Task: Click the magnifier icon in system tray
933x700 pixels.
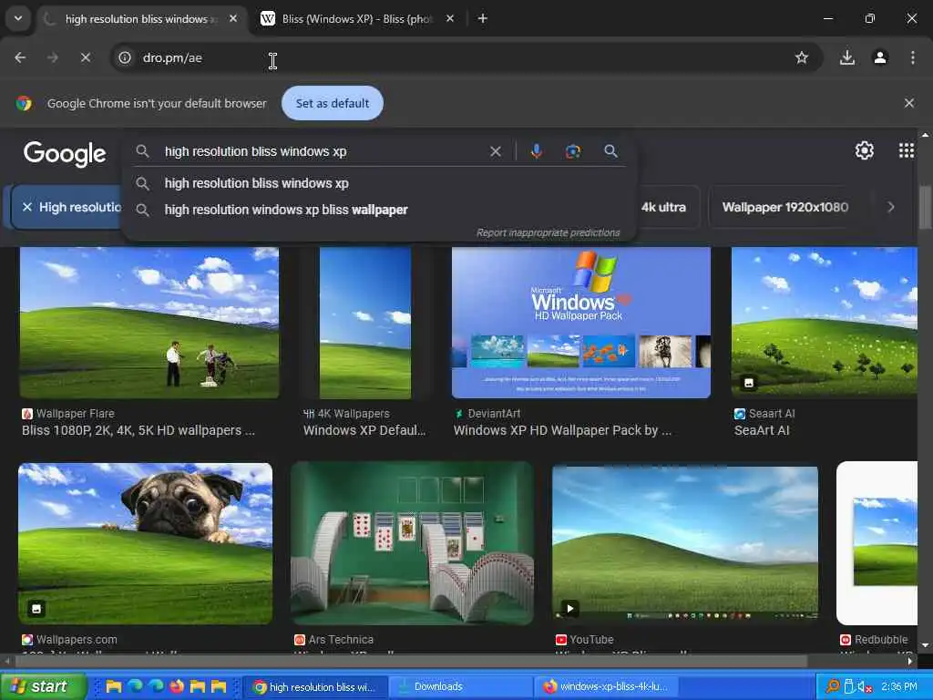Action: point(832,687)
